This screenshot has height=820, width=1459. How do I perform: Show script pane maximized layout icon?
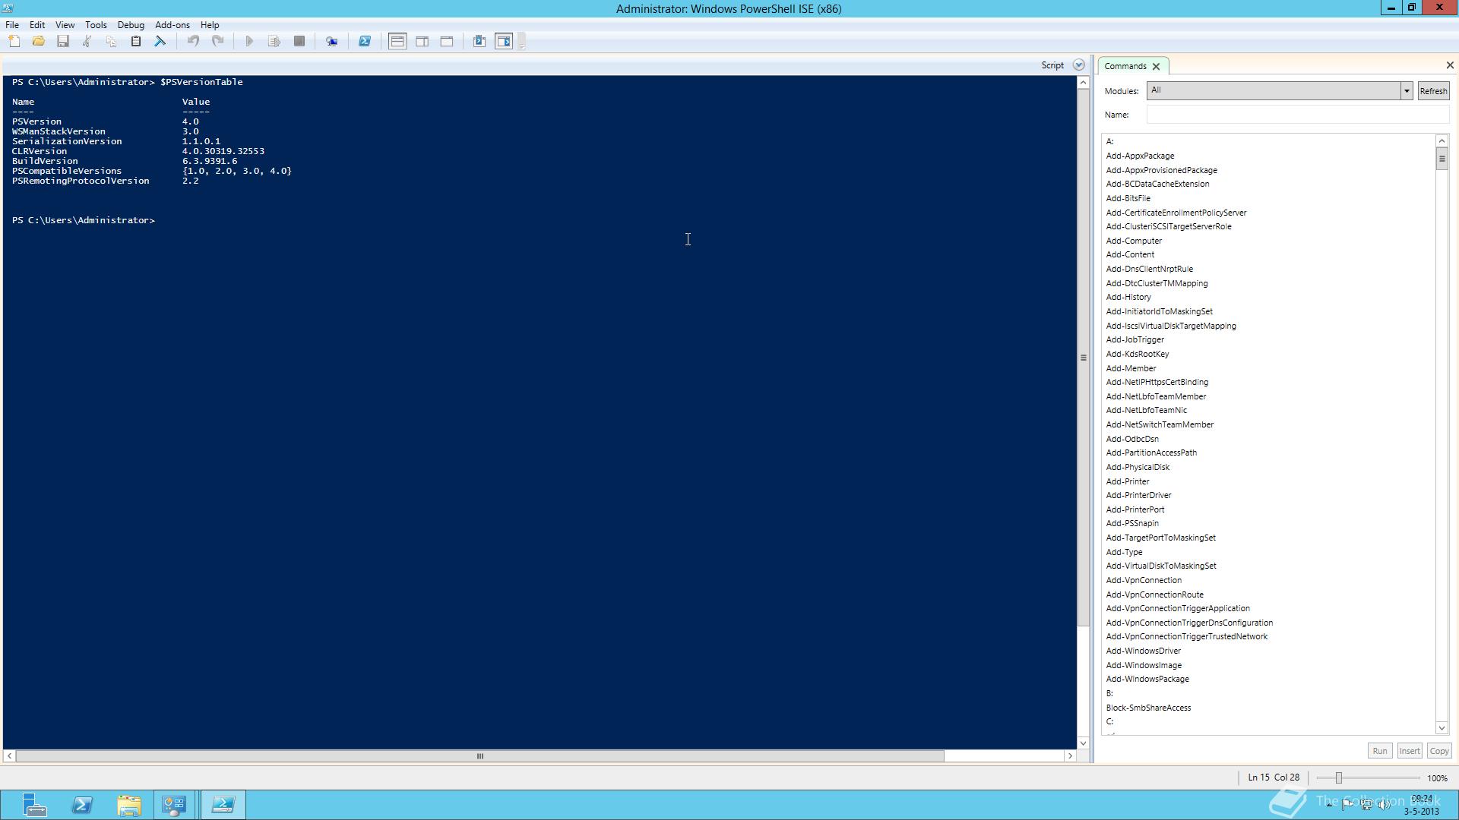447,42
